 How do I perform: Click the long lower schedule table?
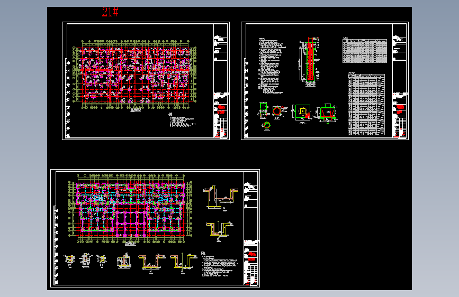pos(366,104)
